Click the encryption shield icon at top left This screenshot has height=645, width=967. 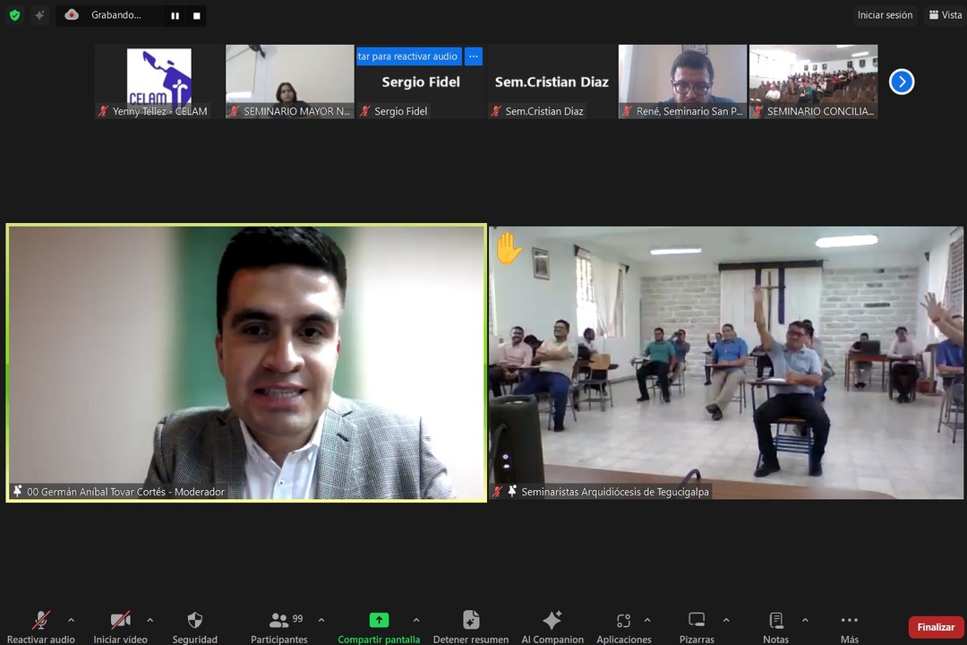pyautogui.click(x=14, y=15)
